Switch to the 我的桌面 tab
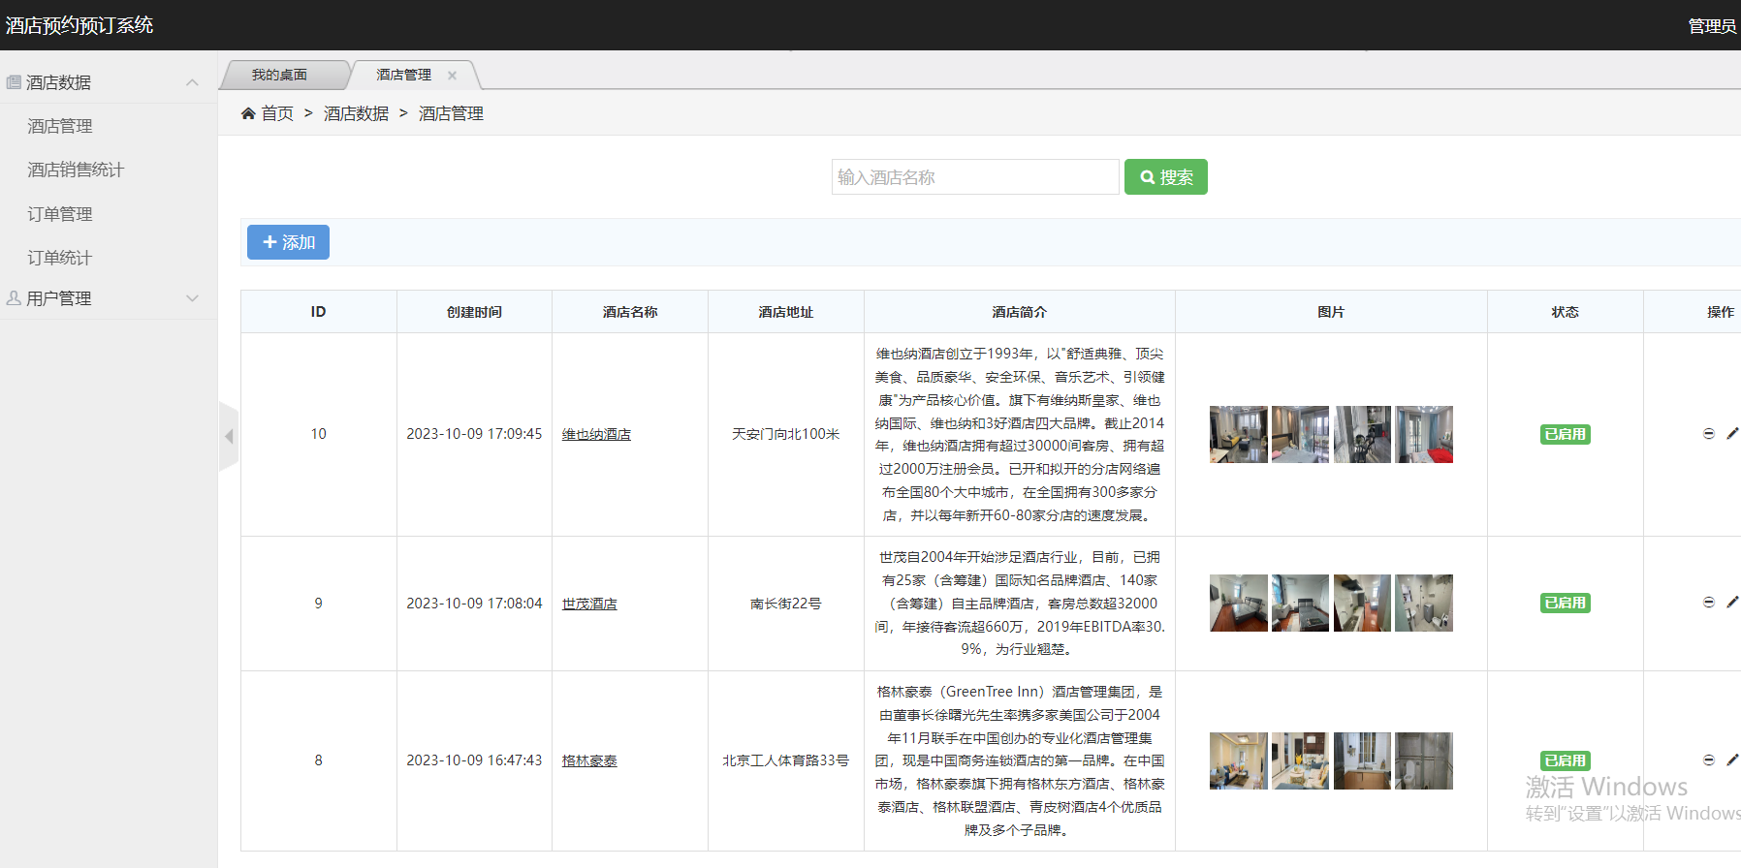1741x868 pixels. [x=279, y=75]
